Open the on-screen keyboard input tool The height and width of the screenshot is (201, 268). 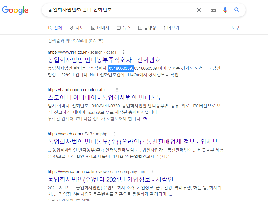214,10
